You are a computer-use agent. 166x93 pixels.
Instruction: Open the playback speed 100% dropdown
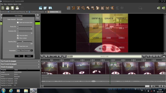[x=70, y=56]
